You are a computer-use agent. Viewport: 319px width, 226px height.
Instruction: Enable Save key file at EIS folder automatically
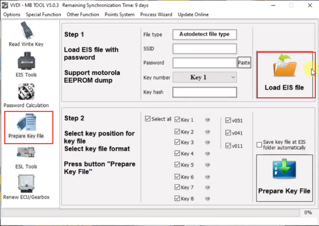pos(259,145)
